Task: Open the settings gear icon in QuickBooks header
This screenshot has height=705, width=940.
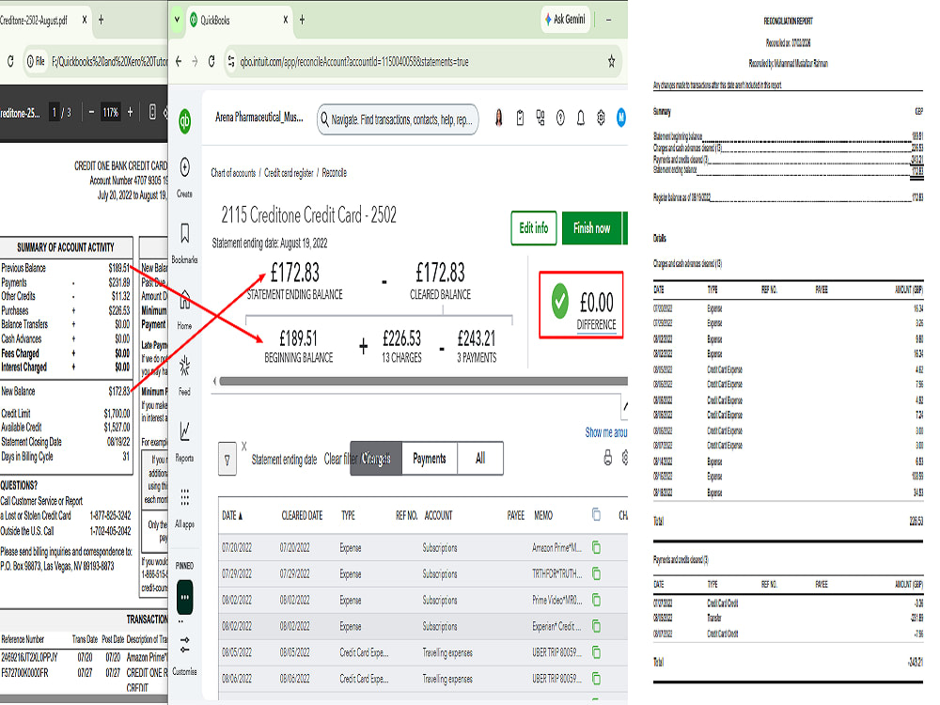Action: pyautogui.click(x=601, y=118)
